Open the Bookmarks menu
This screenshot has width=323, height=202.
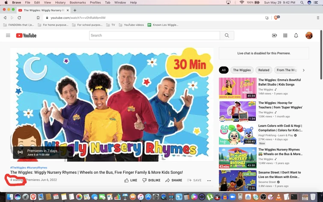[78, 3]
